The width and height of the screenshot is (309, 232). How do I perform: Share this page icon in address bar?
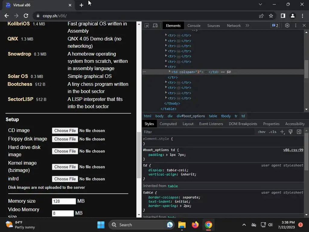pos(261,16)
